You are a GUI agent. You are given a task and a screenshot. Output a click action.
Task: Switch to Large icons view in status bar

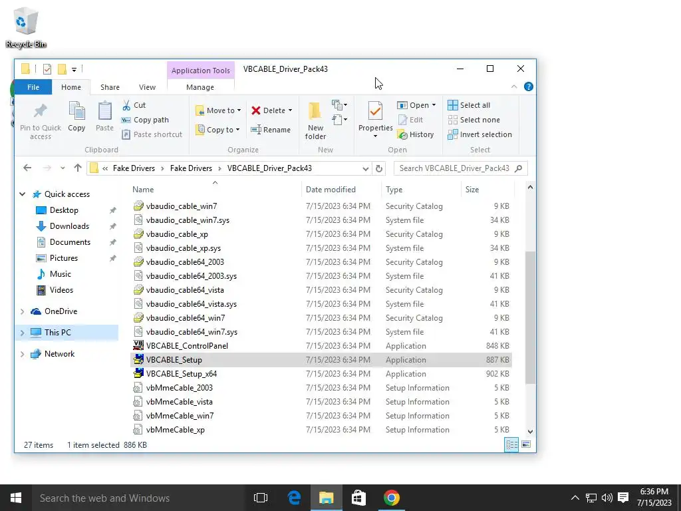coord(526,444)
